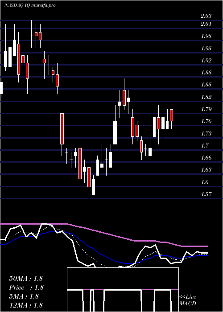Click the 1.7 price axis label
The width and height of the screenshot is (223, 312).
click(x=204, y=146)
